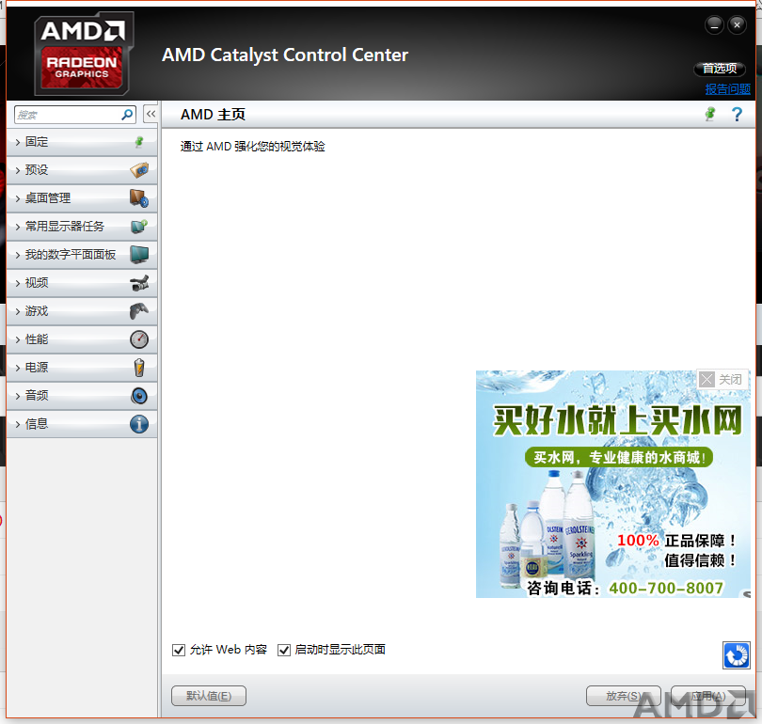Expand the 常用显示器任务 section arrow
The height and width of the screenshot is (724, 762).
point(18,227)
